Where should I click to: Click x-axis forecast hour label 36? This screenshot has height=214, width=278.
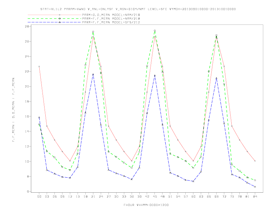pyautogui.click(x=132, y=197)
